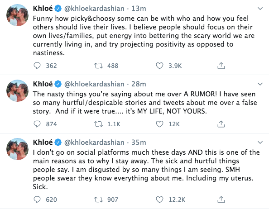Like the tweet with 3.9K likes
The height and width of the screenshot is (209, 269).
(159, 66)
